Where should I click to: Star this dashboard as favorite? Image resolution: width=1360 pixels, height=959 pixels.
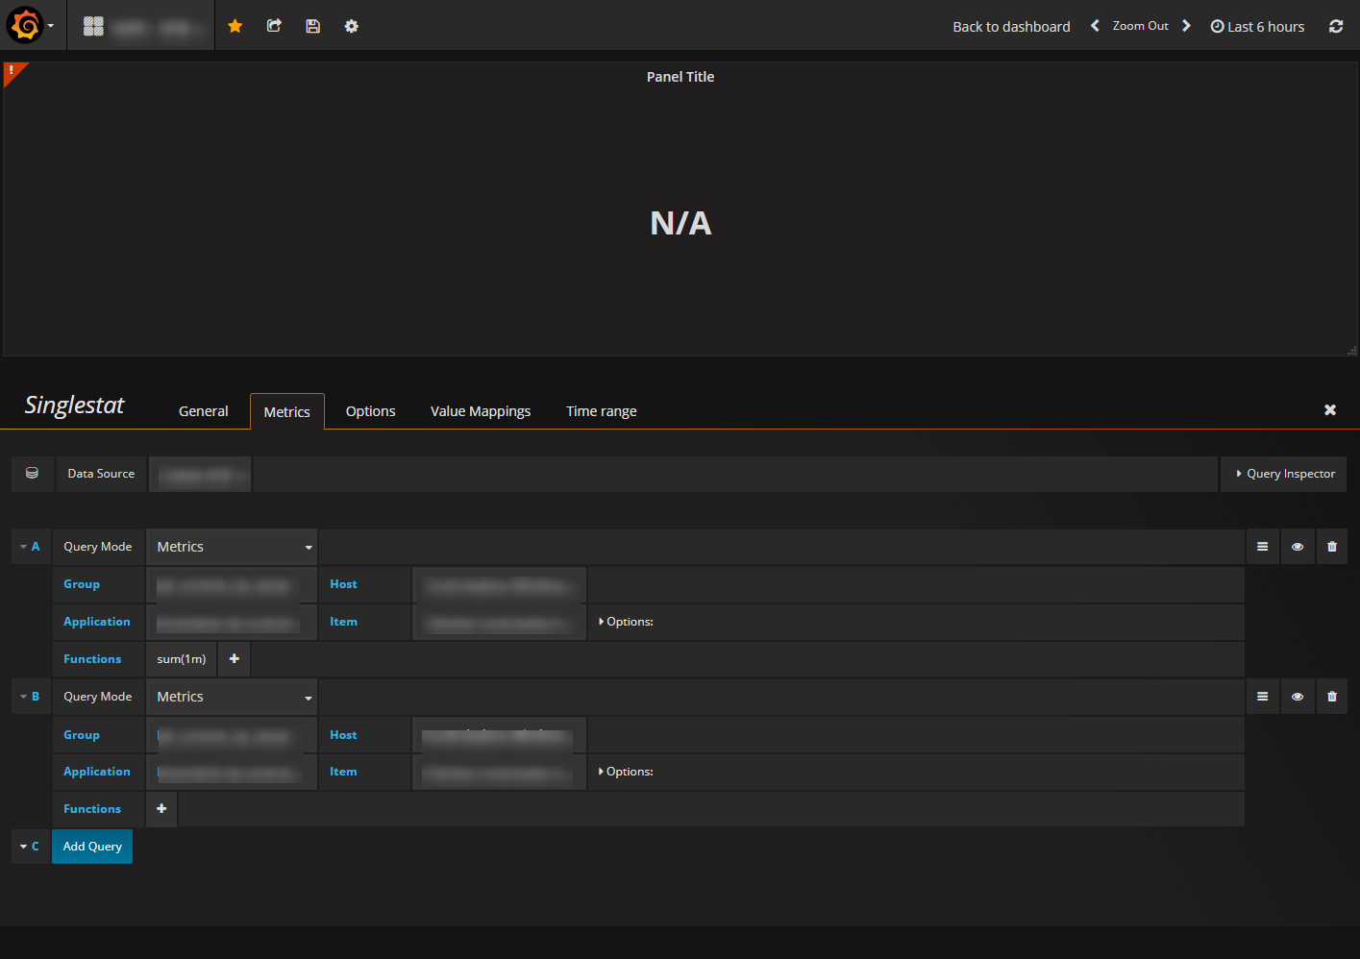(235, 26)
